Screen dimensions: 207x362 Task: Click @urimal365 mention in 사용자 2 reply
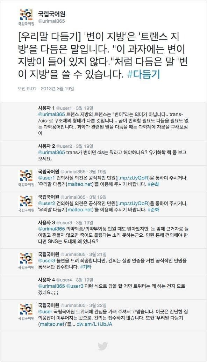[x=51, y=152]
